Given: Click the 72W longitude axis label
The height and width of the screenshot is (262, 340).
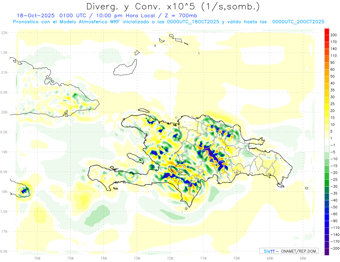Looking at the screenshot, I should click(170, 258).
